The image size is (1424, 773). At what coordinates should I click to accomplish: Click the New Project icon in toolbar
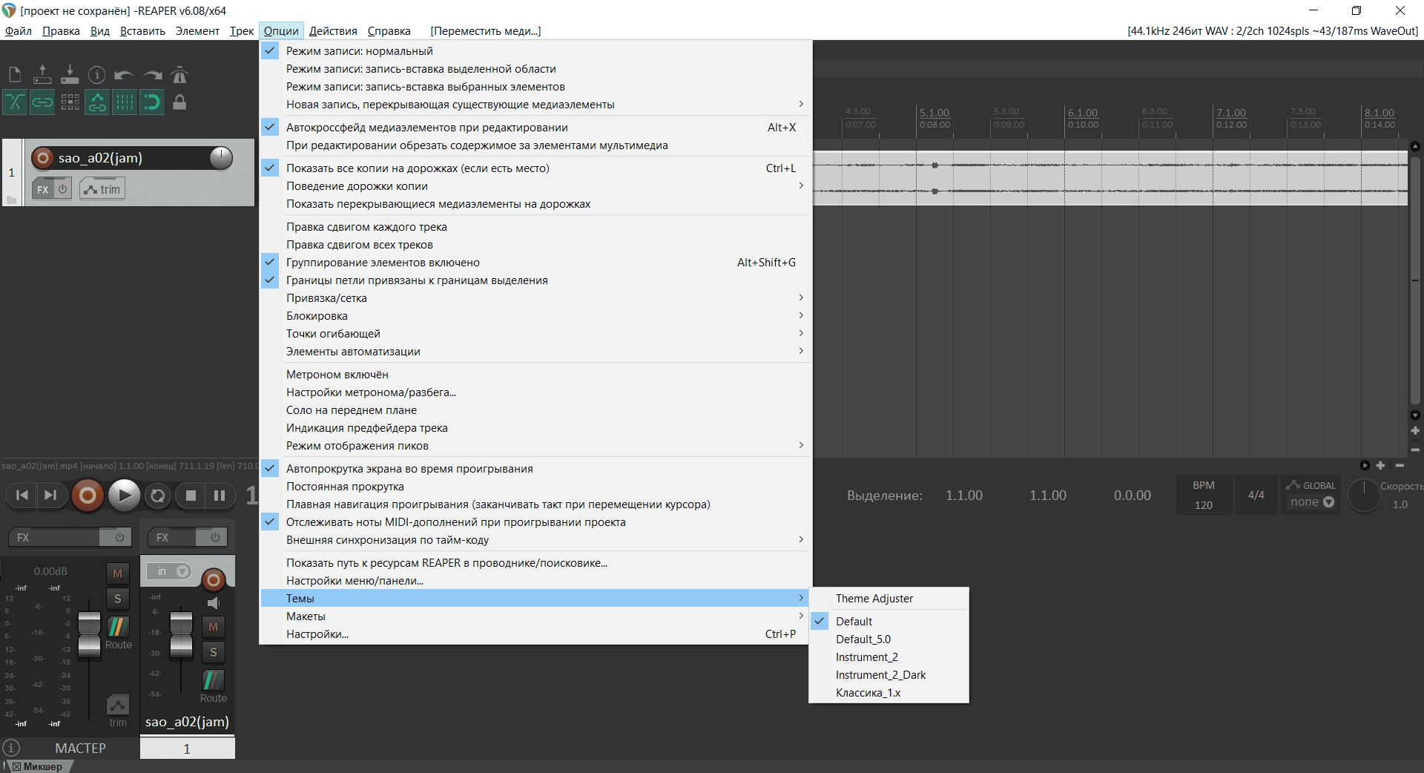pyautogui.click(x=15, y=75)
